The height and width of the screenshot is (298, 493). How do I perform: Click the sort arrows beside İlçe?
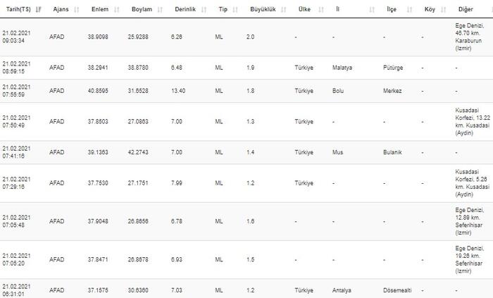(x=409, y=9)
